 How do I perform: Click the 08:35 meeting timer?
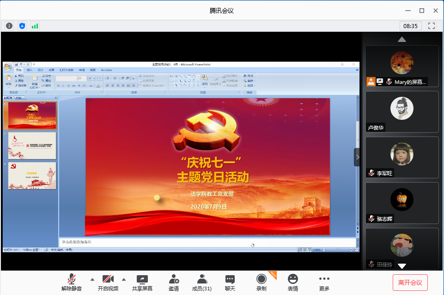pyautogui.click(x=410, y=26)
